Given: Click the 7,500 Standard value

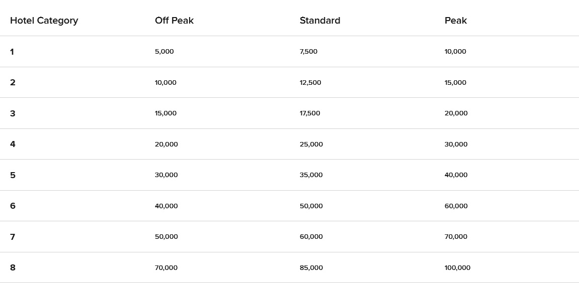Looking at the screenshot, I should click(x=308, y=52).
